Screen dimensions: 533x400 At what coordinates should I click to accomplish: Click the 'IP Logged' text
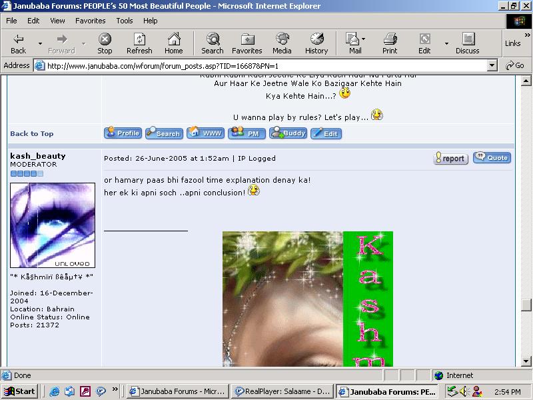coord(257,159)
